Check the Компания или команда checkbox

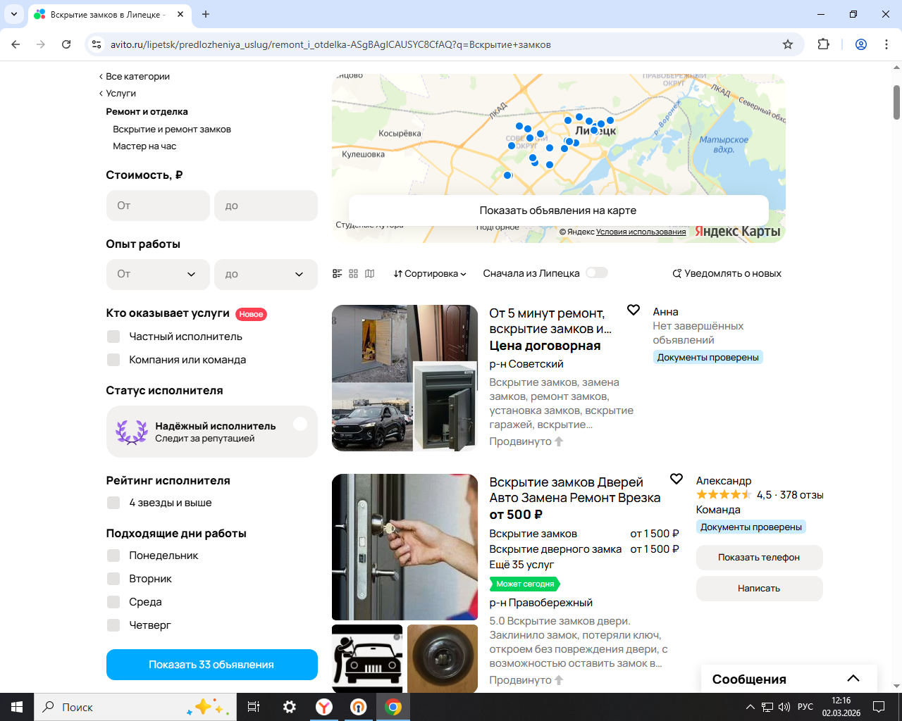coord(113,360)
